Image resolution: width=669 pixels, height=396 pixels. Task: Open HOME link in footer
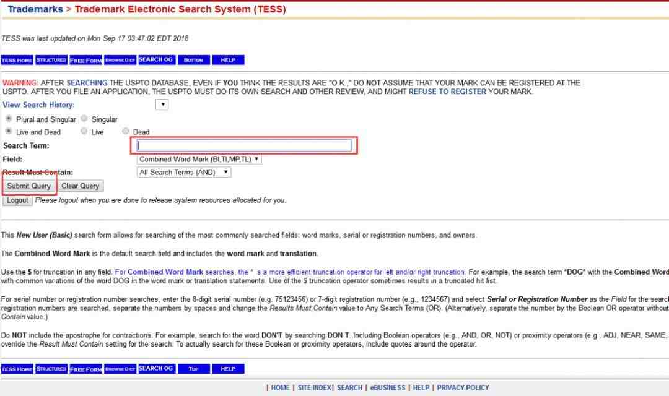(x=281, y=387)
